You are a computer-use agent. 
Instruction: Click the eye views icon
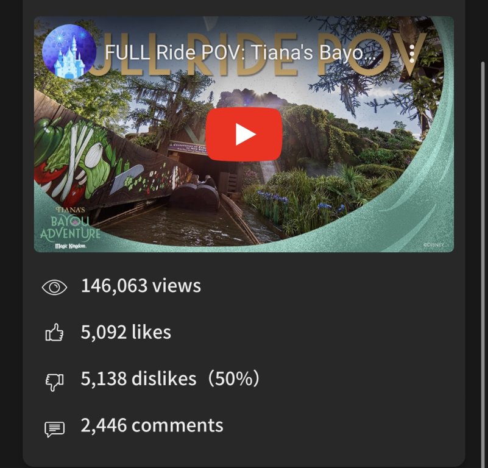(x=54, y=287)
